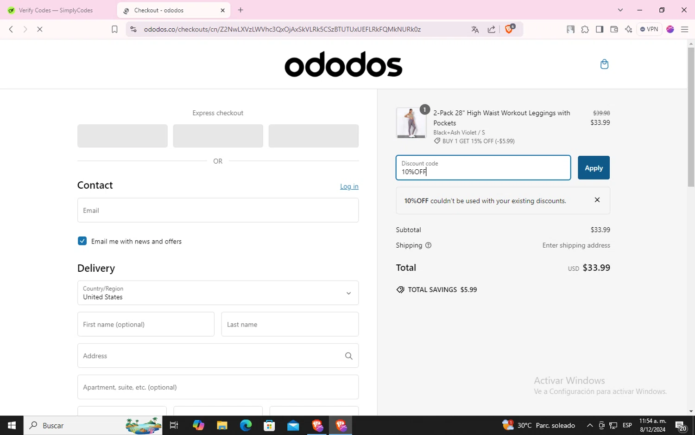The height and width of the screenshot is (435, 695).
Task: Stop loading the page
Action: [x=40, y=29]
